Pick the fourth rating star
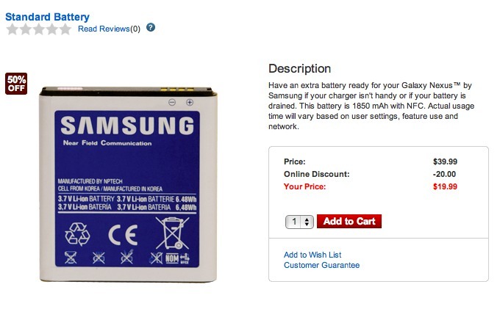 [x=51, y=29]
